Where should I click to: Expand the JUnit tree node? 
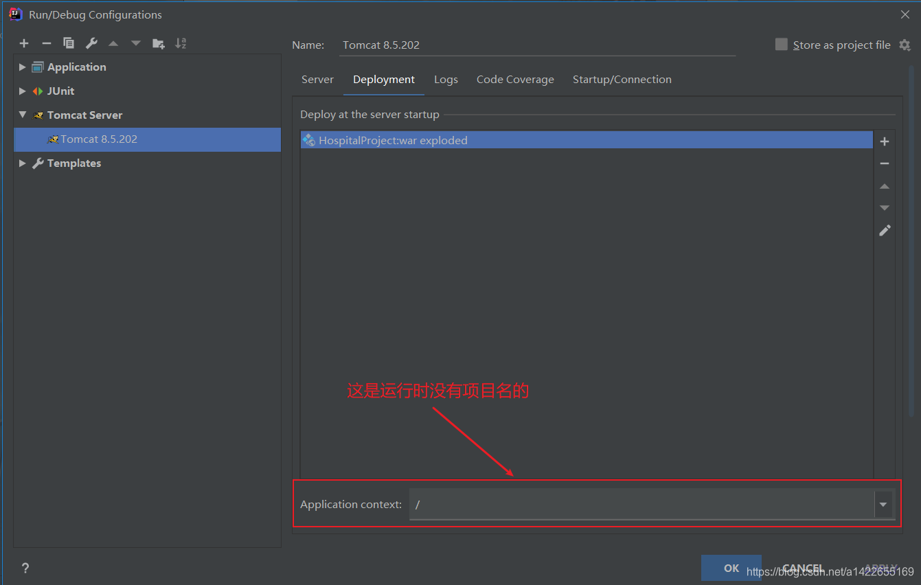(23, 91)
